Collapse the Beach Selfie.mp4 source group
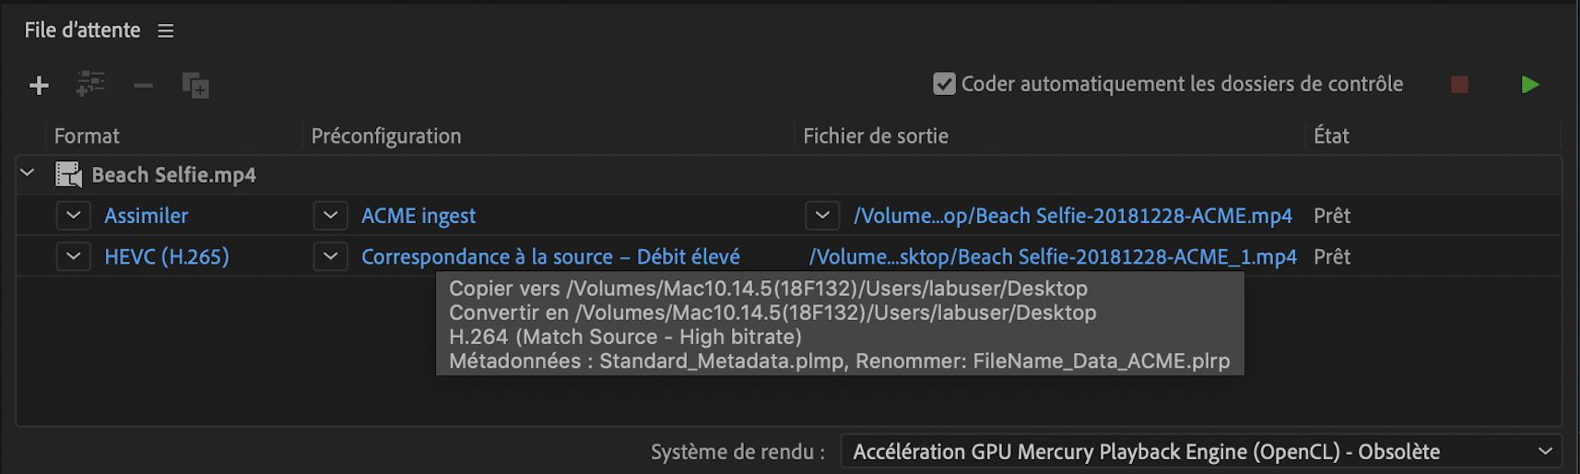This screenshot has width=1580, height=474. coord(28,173)
